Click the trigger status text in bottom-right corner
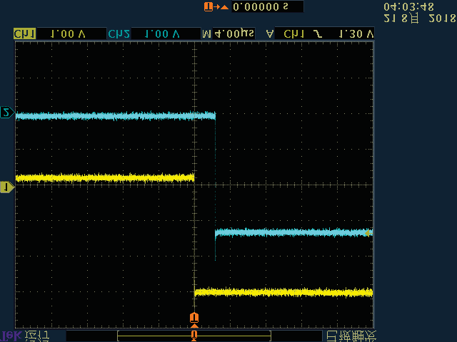 point(350,335)
